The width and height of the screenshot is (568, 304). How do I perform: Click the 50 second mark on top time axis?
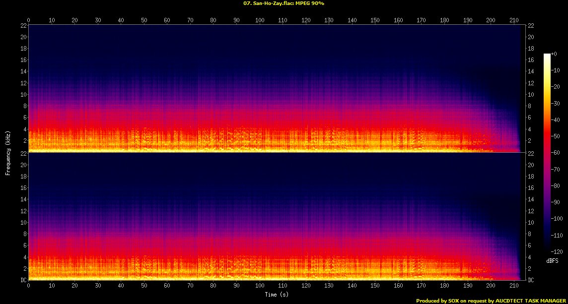[x=144, y=20]
